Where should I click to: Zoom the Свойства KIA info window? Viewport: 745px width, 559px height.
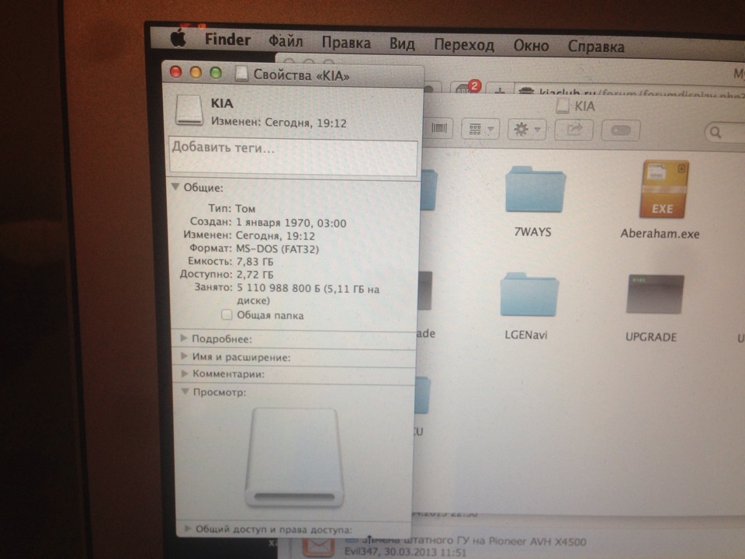pos(216,73)
